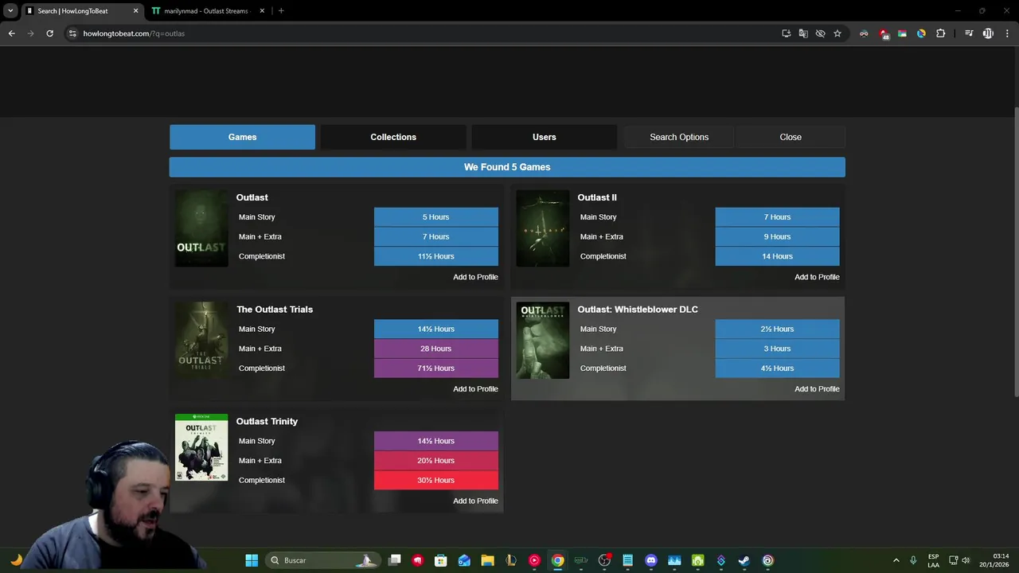Open Steam from the taskbar
Image resolution: width=1019 pixels, height=573 pixels.
(x=744, y=560)
